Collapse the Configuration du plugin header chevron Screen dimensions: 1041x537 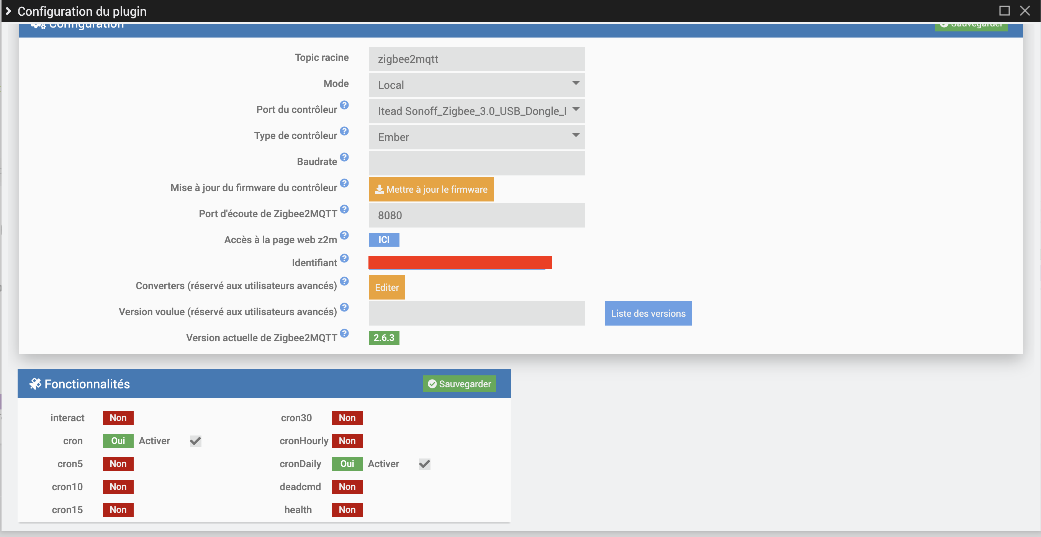point(8,11)
